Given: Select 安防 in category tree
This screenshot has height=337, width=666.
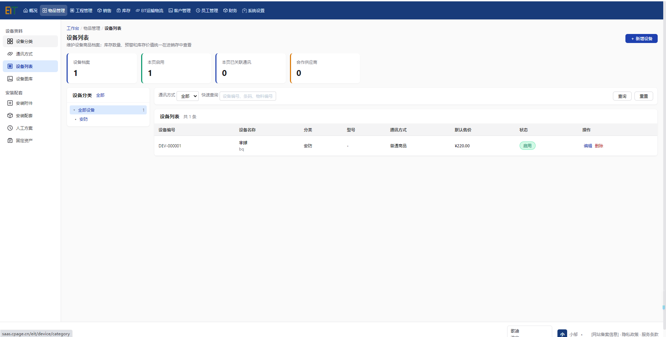Looking at the screenshot, I should tap(84, 119).
